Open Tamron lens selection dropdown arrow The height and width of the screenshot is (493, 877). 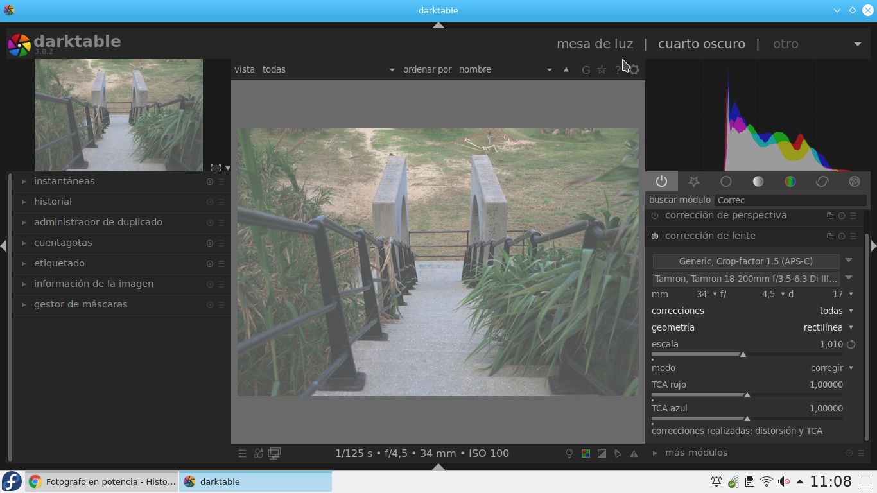(x=849, y=278)
